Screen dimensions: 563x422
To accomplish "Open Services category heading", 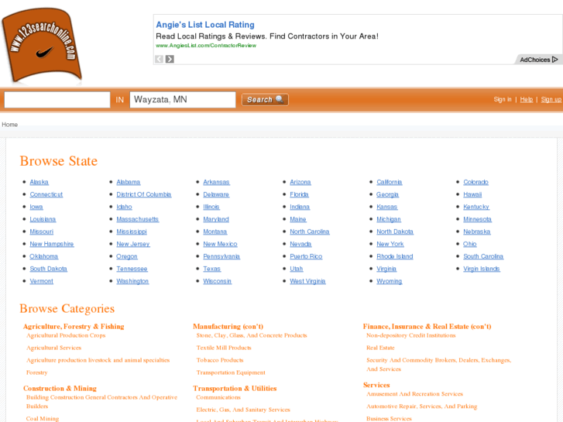I will 376,385.
